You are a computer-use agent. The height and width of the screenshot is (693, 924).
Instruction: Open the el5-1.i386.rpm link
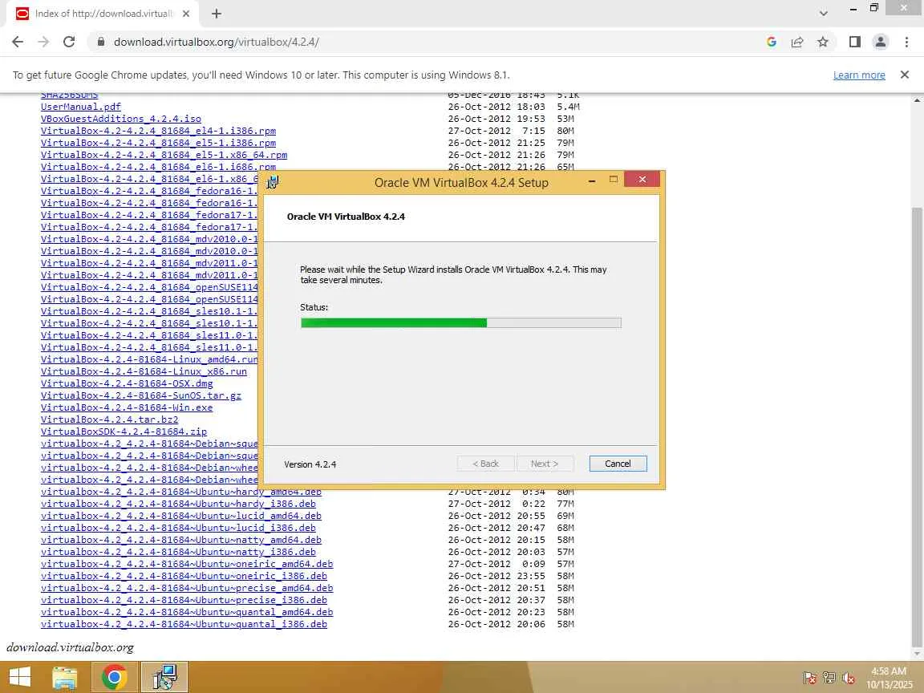158,144
